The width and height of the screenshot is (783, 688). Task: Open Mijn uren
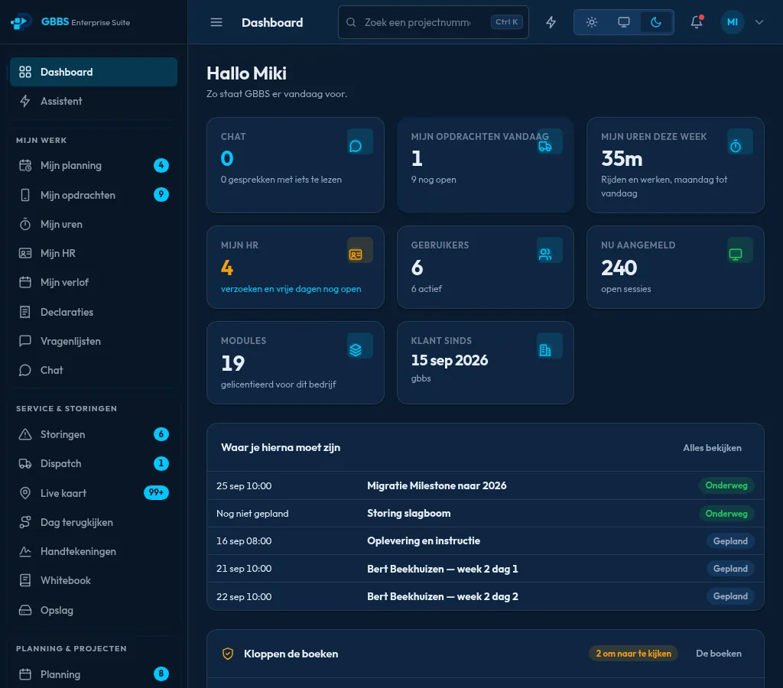click(x=93, y=224)
